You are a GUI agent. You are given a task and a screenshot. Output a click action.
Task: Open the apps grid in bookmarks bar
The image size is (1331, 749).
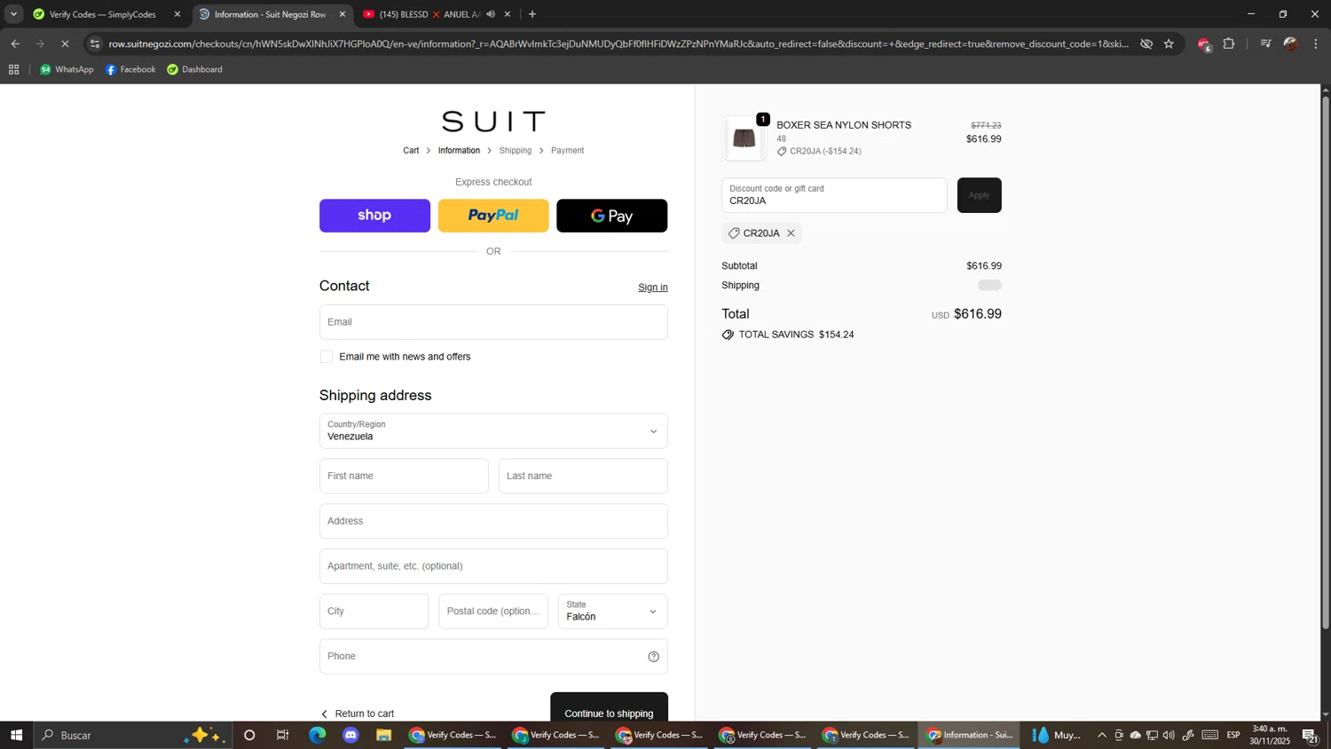(14, 69)
